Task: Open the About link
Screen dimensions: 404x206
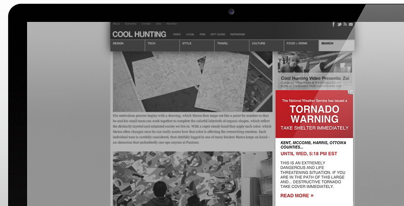Action: click(x=116, y=24)
